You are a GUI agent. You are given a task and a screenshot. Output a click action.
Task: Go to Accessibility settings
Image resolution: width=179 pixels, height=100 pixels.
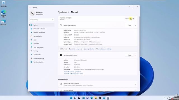(x=42, y=55)
